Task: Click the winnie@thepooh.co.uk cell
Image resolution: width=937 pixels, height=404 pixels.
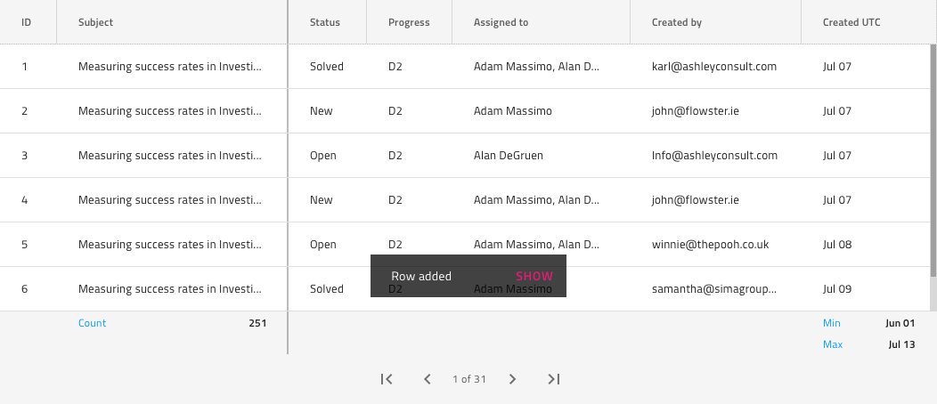Action: (710, 245)
